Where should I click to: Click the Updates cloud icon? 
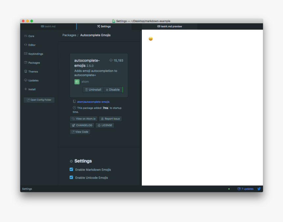[26, 80]
